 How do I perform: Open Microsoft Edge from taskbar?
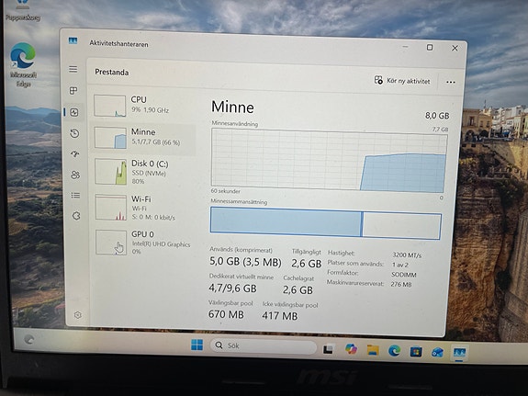(394, 351)
